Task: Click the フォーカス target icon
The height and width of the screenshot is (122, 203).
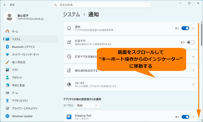Action: click(x=69, y=85)
